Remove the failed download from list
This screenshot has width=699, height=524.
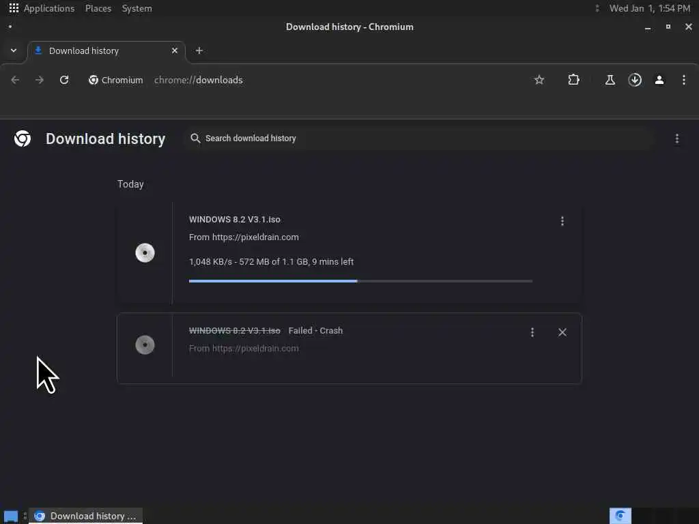pyautogui.click(x=562, y=332)
